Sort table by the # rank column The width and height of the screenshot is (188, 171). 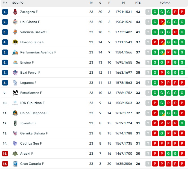[5, 3]
